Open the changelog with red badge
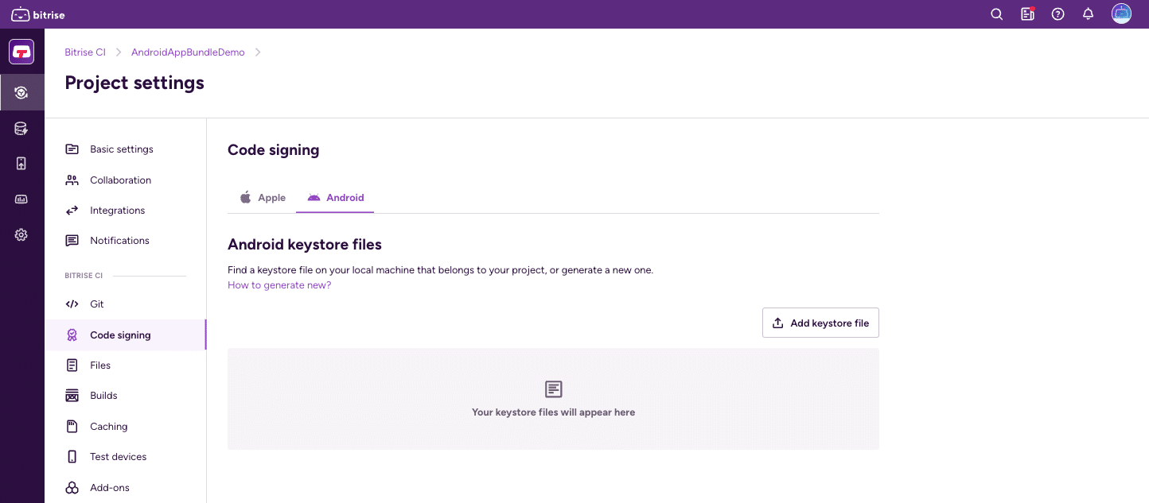 (x=1027, y=14)
